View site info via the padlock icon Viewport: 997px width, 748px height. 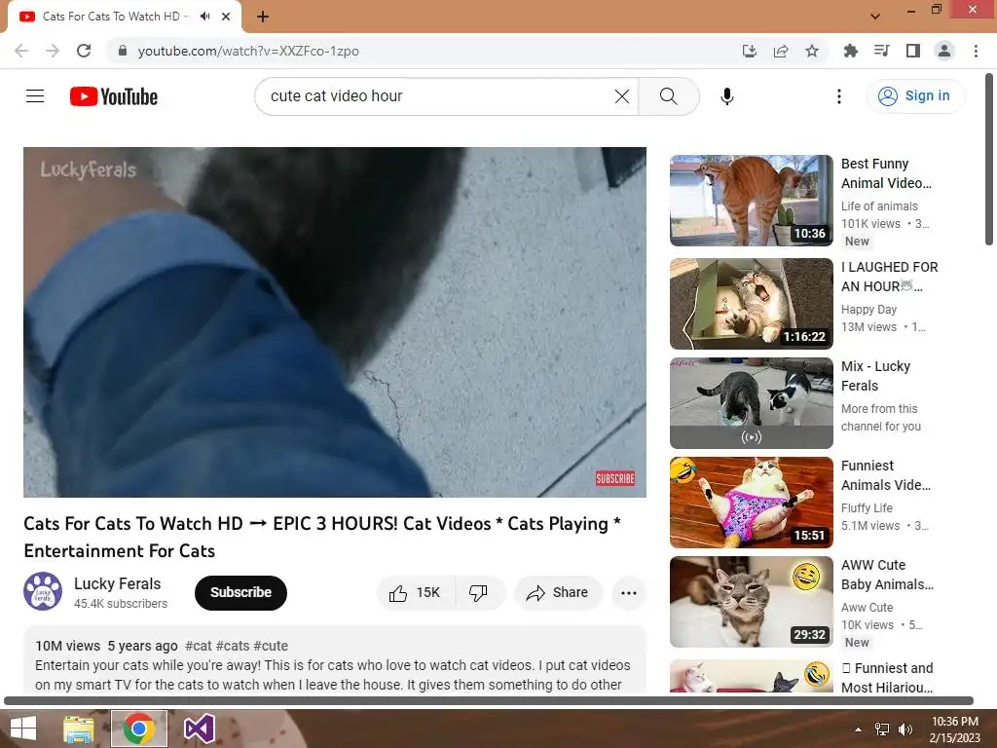tap(123, 51)
